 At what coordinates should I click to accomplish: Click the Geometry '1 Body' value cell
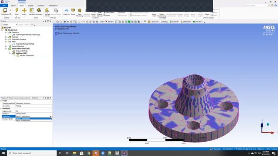coord(34,106)
